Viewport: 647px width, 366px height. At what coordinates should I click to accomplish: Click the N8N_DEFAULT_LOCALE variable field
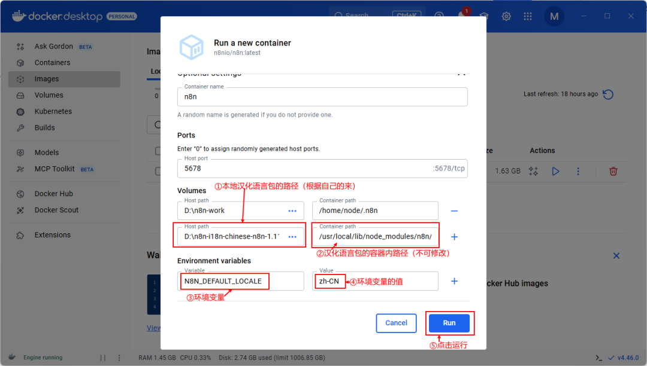coord(241,281)
